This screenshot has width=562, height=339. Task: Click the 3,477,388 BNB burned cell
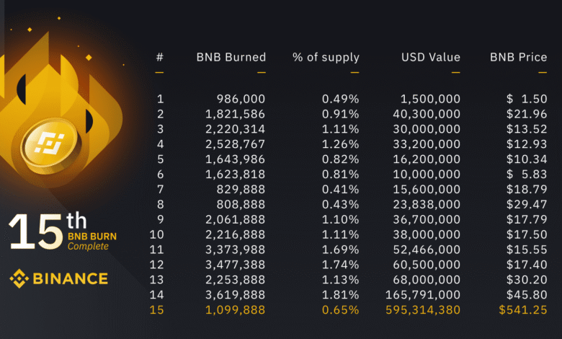(x=235, y=265)
